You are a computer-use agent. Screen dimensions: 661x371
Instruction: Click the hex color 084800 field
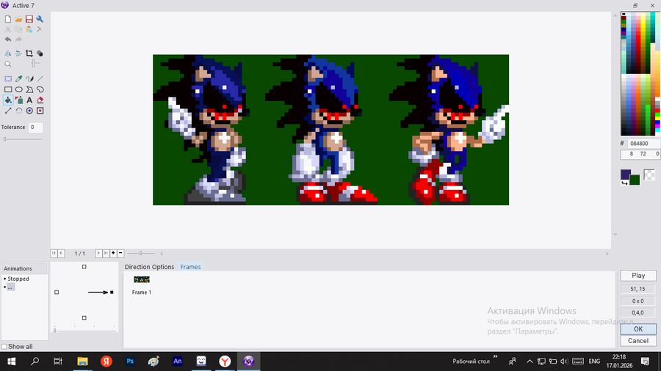point(643,144)
